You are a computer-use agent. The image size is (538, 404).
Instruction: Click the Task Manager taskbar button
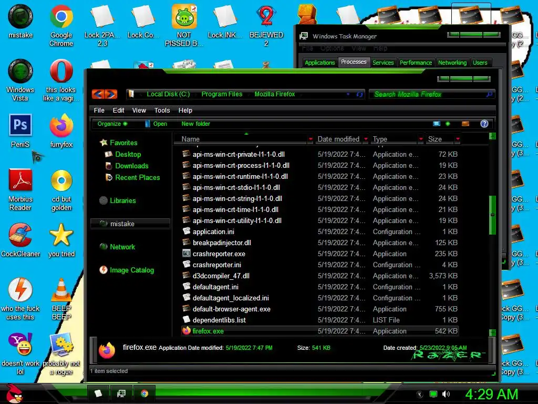pyautogui.click(x=121, y=393)
